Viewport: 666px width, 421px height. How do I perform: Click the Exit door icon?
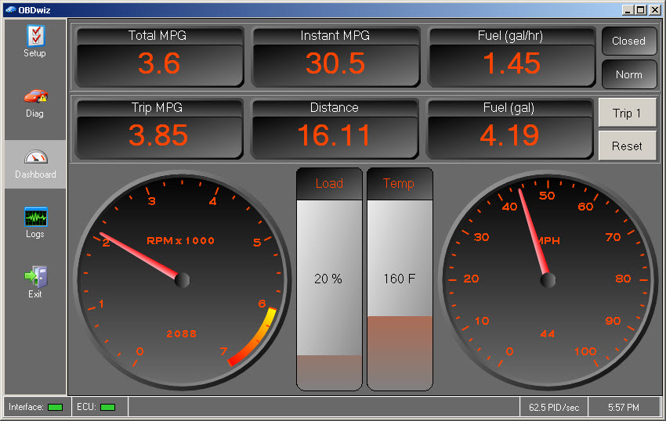[x=36, y=277]
